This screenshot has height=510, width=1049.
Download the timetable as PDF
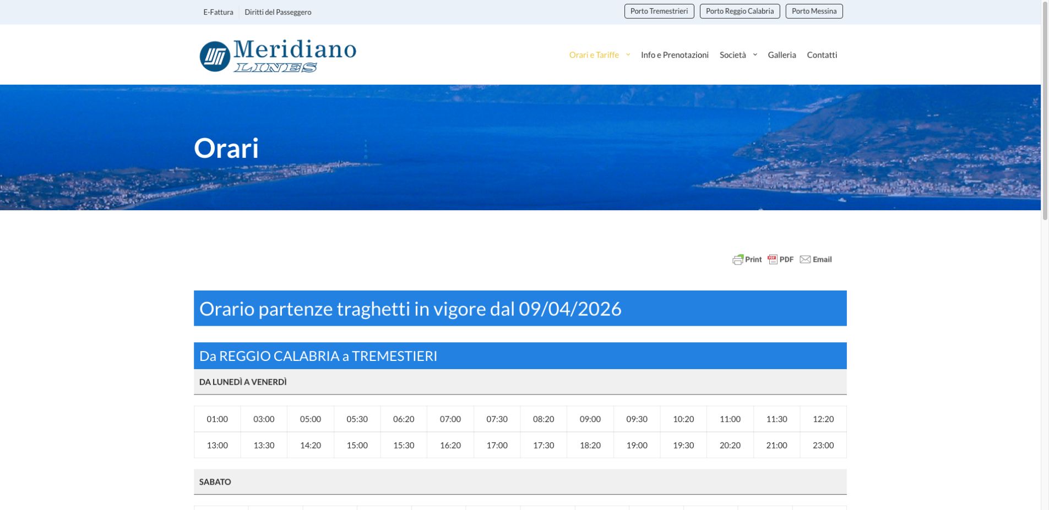(781, 260)
